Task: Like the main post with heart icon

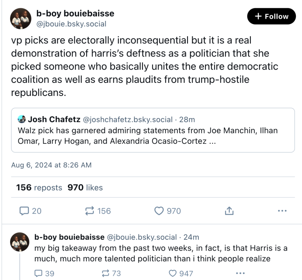Action: 159,211
